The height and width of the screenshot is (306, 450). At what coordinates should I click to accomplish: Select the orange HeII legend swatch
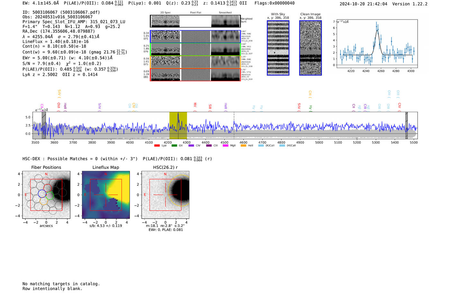[x=243, y=145]
